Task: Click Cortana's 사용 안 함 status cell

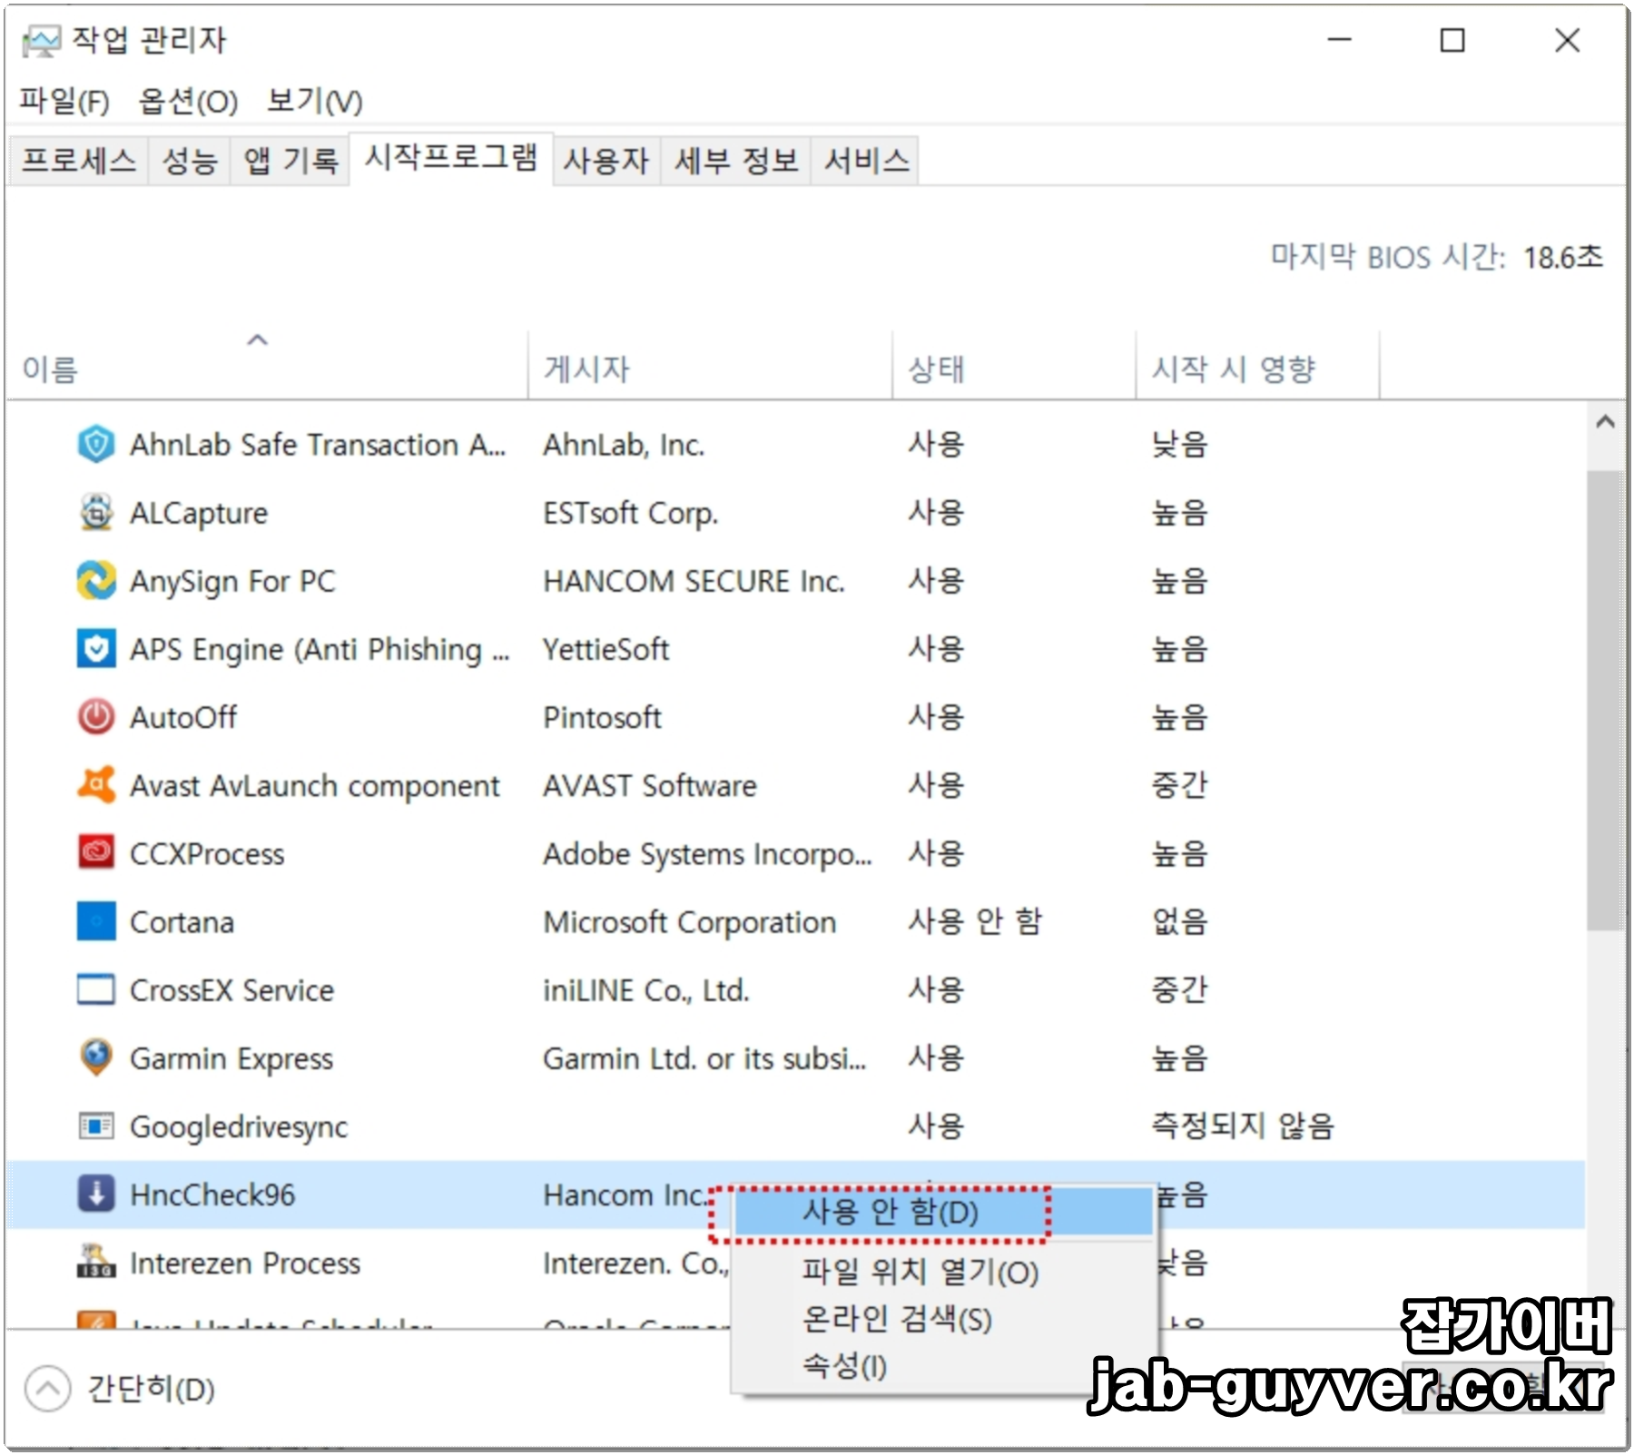Action: tap(975, 921)
